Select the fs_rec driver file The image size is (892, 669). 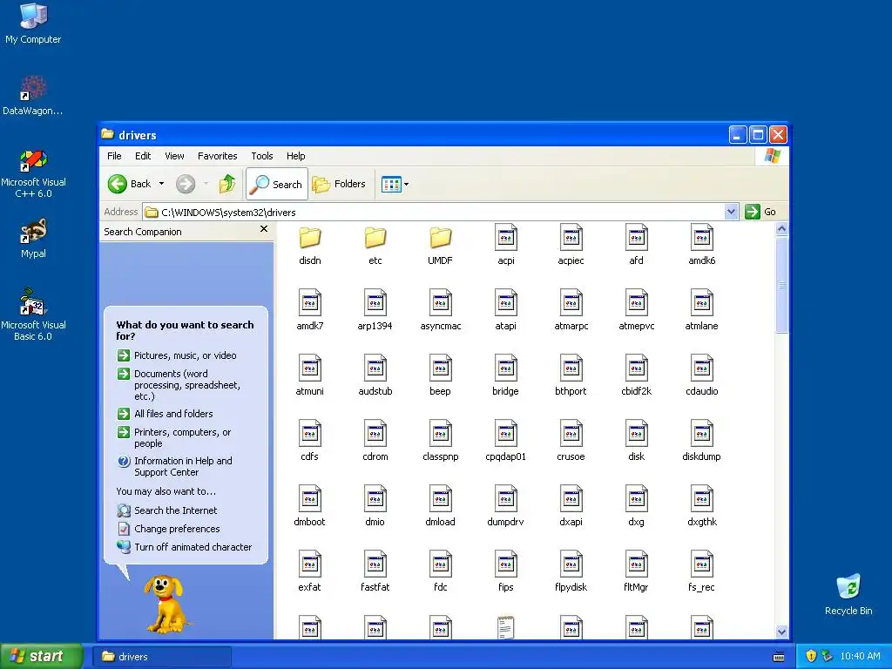click(x=701, y=572)
